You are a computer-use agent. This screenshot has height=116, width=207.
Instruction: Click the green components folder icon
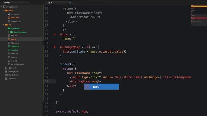9,28
